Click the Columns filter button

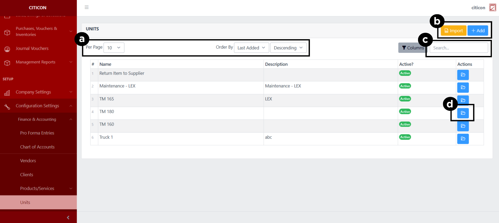pos(412,48)
